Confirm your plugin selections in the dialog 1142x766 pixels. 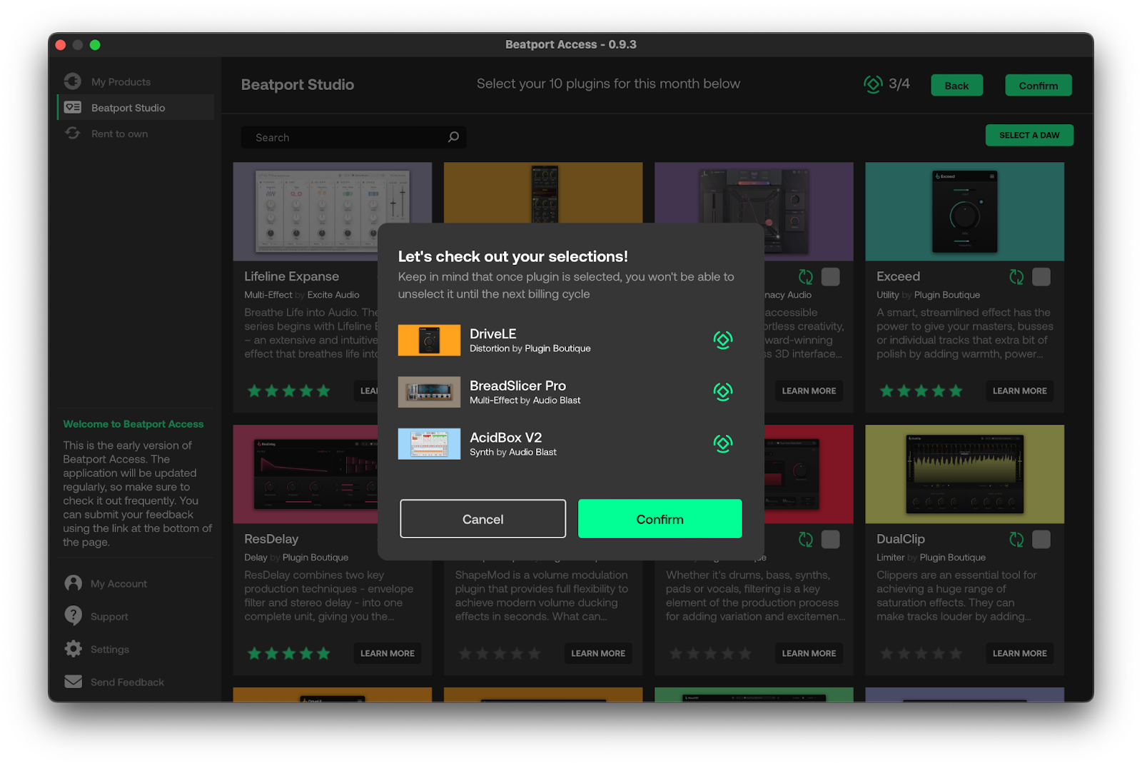(659, 518)
